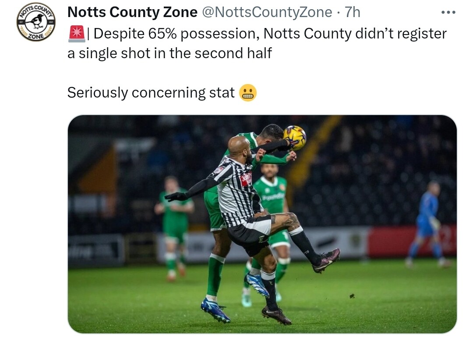
Task: Open the tweet via the 7h timestamp
Action: tap(352, 12)
